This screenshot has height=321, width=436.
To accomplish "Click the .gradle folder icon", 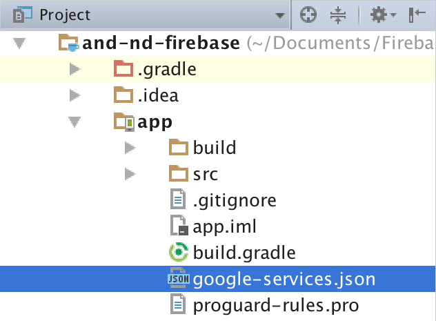I will (123, 70).
